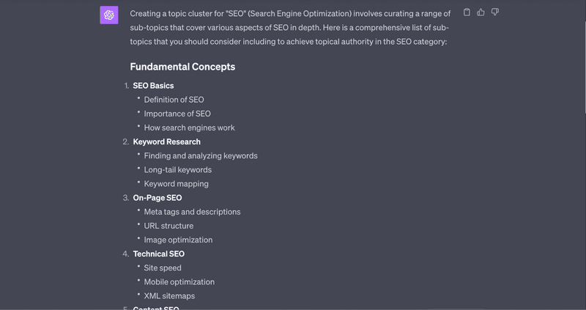
Task: Click the Keyword mapping bullet
Action: pos(177,184)
